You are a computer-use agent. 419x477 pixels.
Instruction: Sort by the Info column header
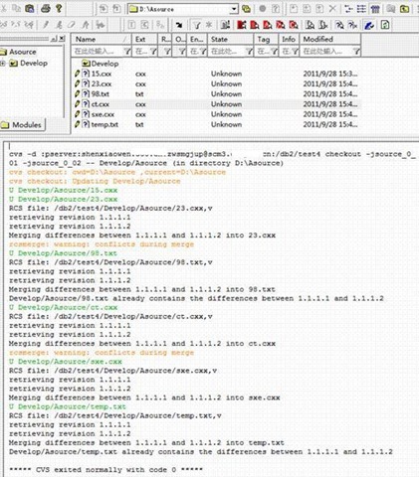coord(290,39)
